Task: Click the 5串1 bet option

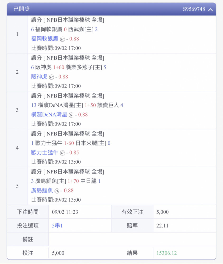Action: (x=57, y=226)
